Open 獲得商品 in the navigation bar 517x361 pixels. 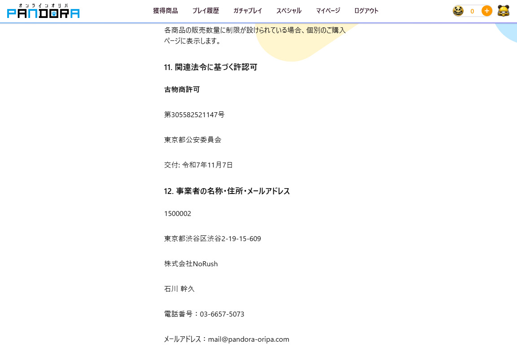tap(165, 11)
